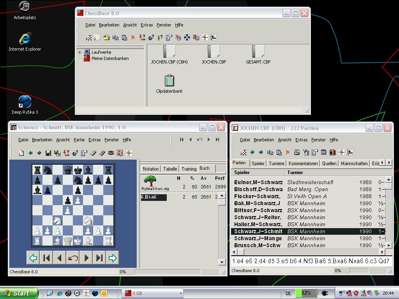
Task: Open the Partie menu in game window
Action: 79,140
